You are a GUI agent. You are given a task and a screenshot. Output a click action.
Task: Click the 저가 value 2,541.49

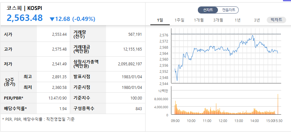pos(59,64)
